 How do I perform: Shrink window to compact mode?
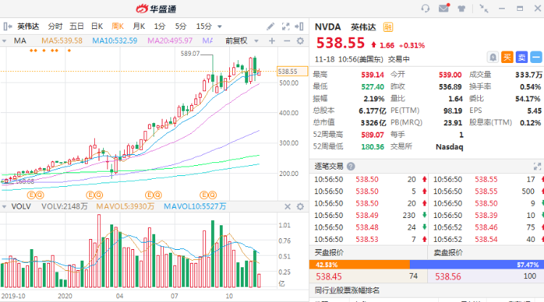coord(484,8)
